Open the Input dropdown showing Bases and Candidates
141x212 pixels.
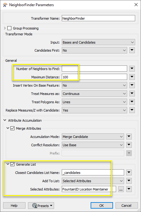(98, 42)
